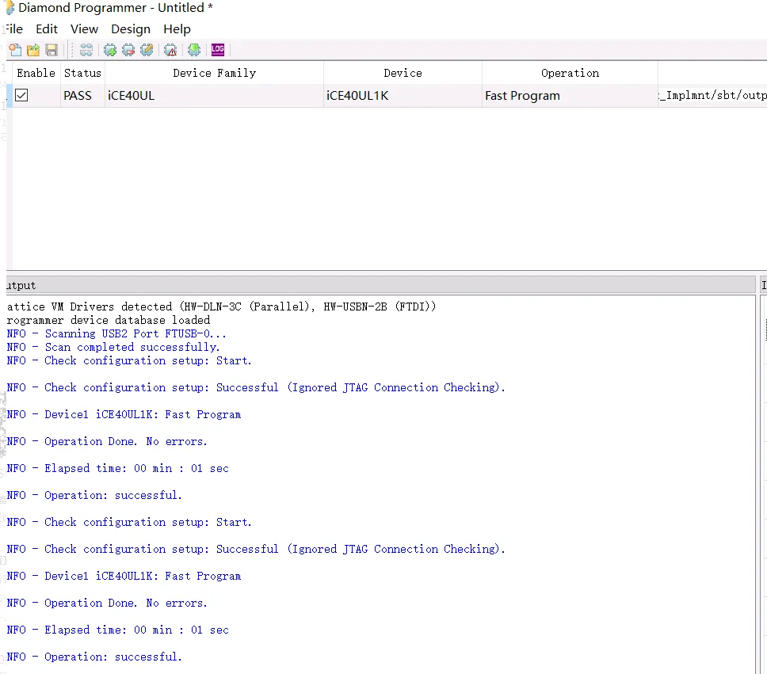Start programming the device chain
Image resolution: width=767 pixels, height=674 pixels.
tap(194, 50)
